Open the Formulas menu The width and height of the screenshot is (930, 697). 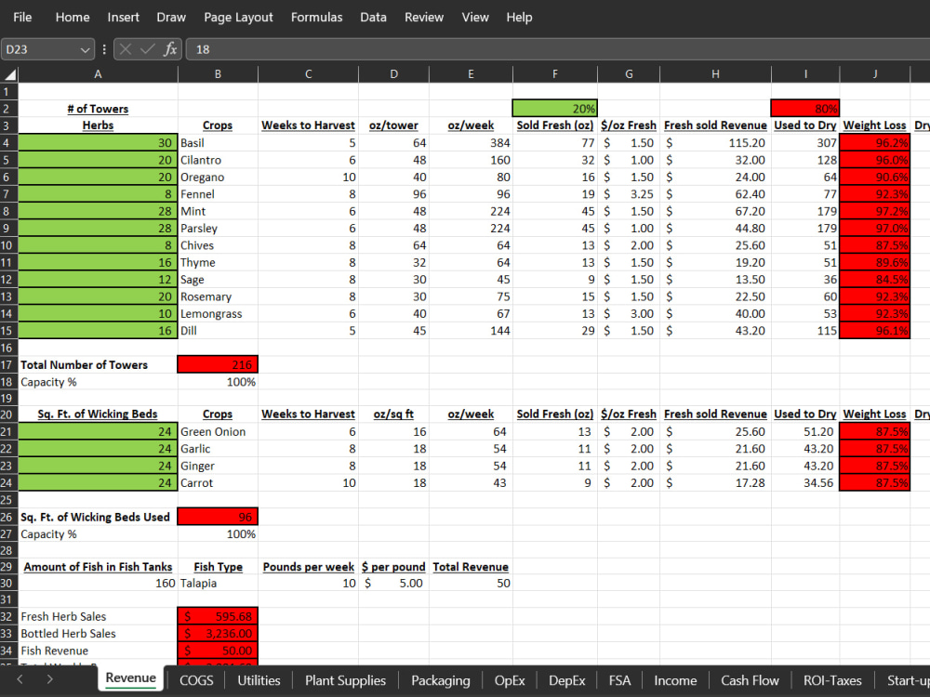(316, 17)
